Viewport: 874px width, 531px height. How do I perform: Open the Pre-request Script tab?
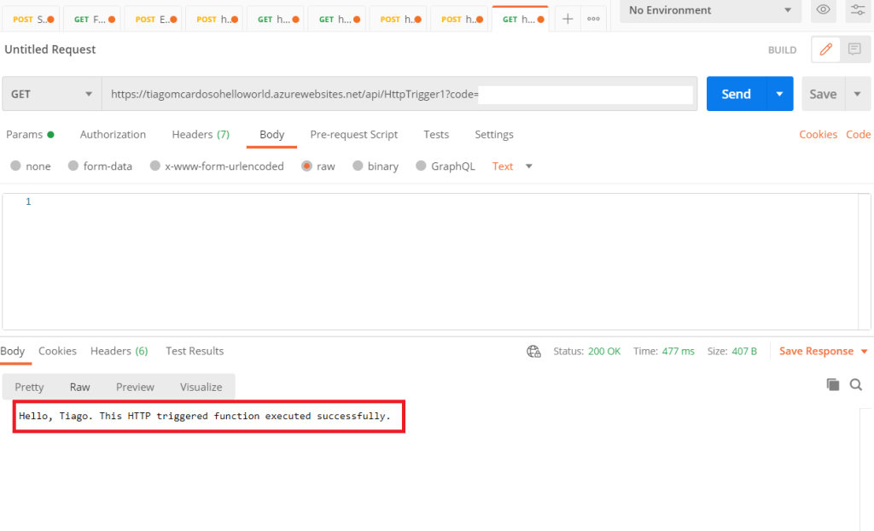coord(353,135)
